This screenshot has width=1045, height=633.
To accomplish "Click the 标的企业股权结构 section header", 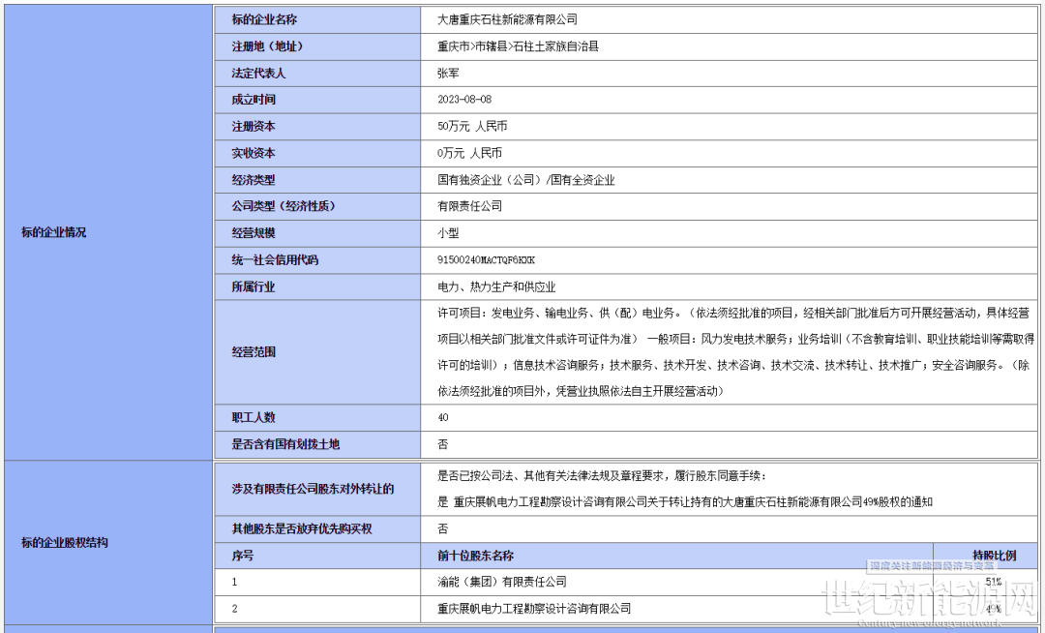I will coord(65,542).
